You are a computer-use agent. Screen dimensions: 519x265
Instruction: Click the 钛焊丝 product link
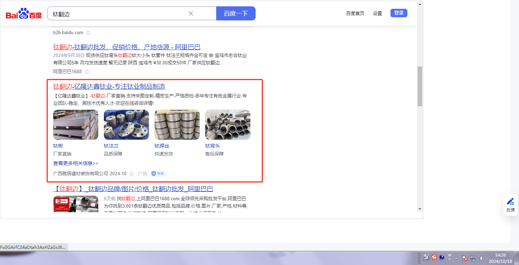point(162,146)
